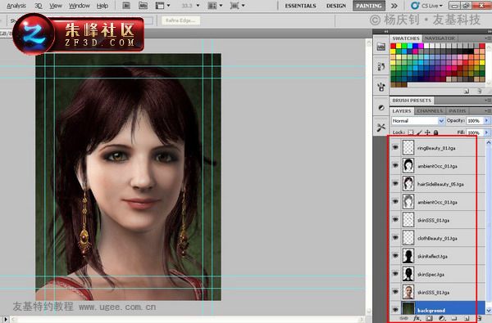Select the Painting workspace
492x323 pixels.
[x=369, y=6]
